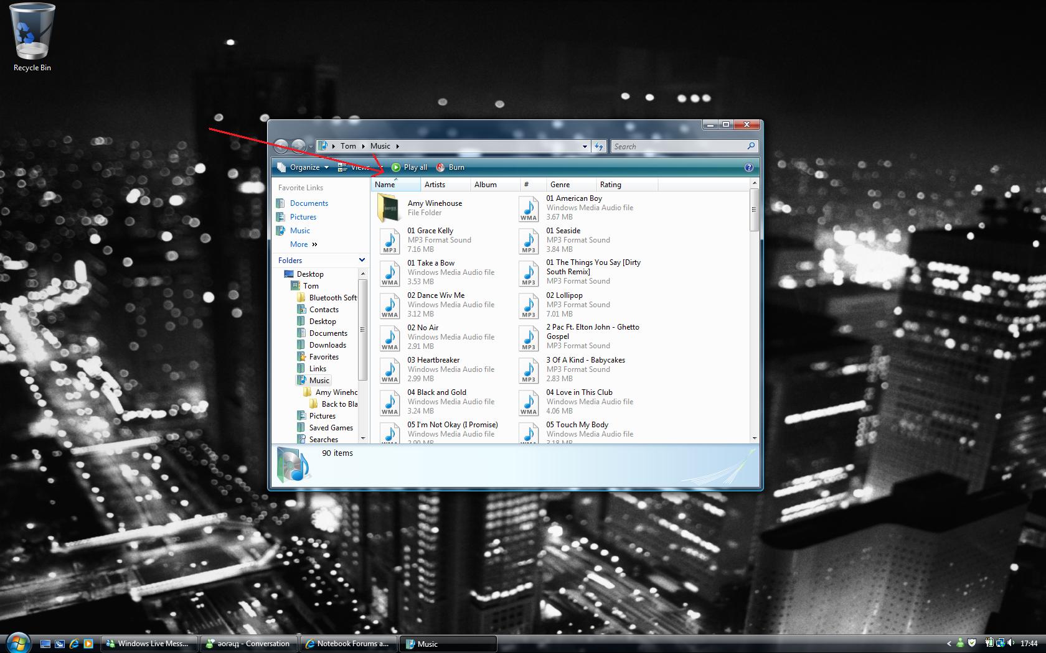Click Switch Between Windows in Quick Launch
The width and height of the screenshot is (1046, 653).
coord(59,644)
